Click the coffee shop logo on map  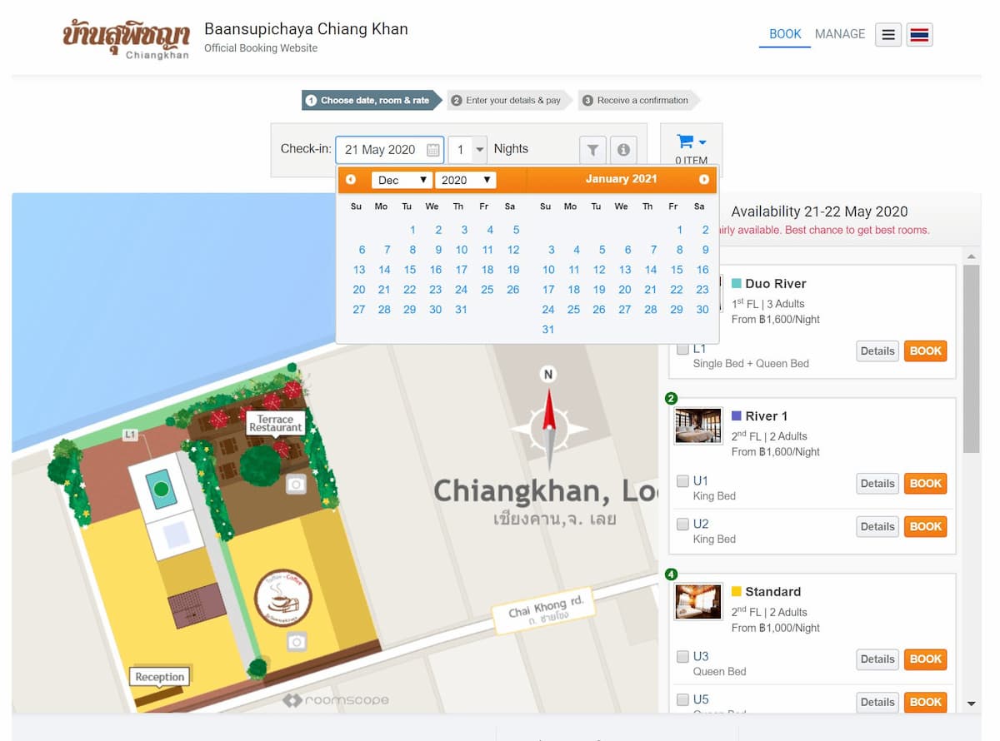tap(283, 598)
